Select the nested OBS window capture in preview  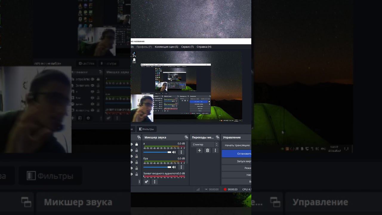click(x=176, y=89)
